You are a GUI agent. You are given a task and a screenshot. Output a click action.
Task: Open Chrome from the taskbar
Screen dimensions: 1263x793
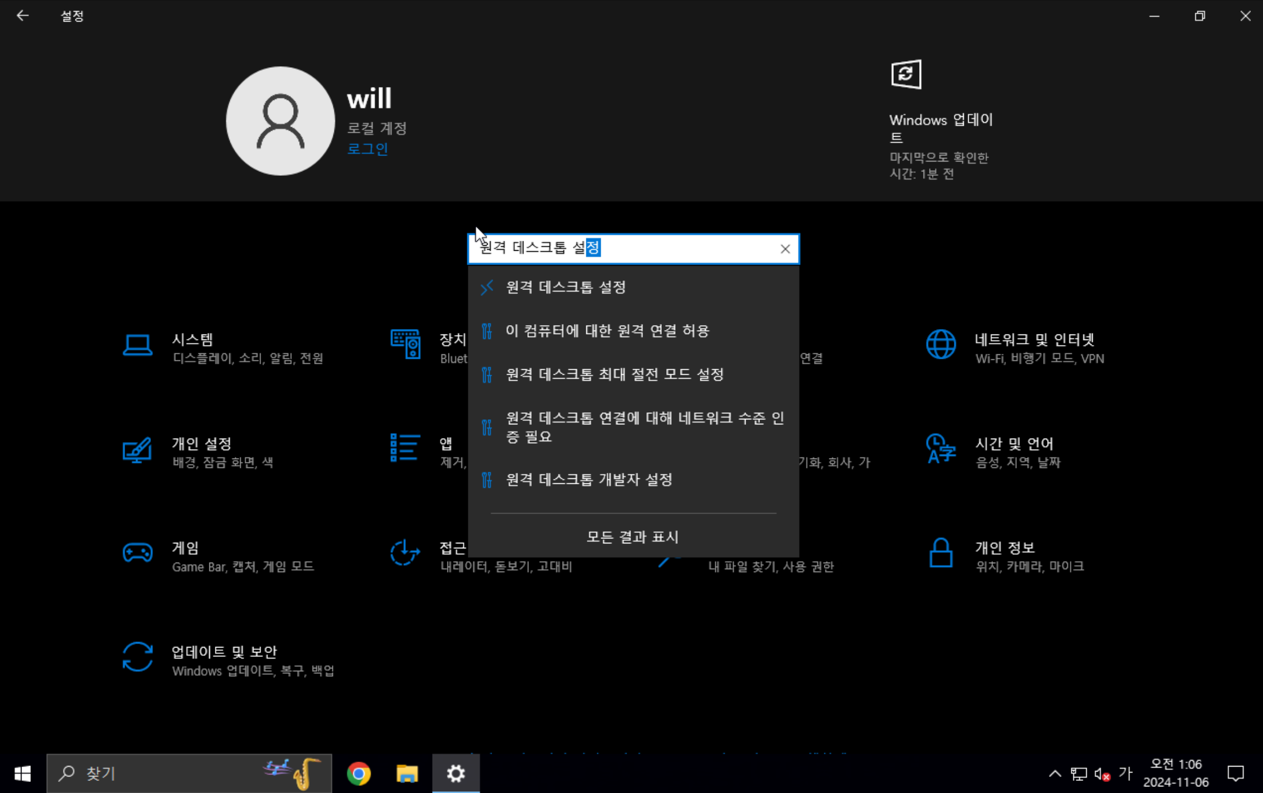(x=359, y=774)
